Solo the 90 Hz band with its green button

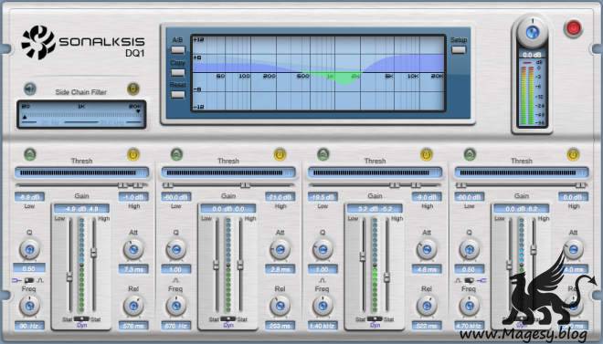(x=30, y=154)
